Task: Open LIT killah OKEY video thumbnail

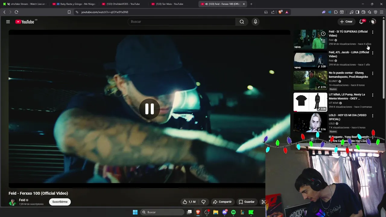Action: click(x=310, y=102)
